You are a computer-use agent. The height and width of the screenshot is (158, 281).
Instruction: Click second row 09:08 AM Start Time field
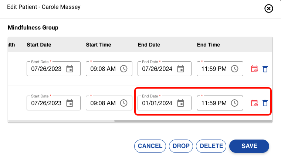(103, 103)
